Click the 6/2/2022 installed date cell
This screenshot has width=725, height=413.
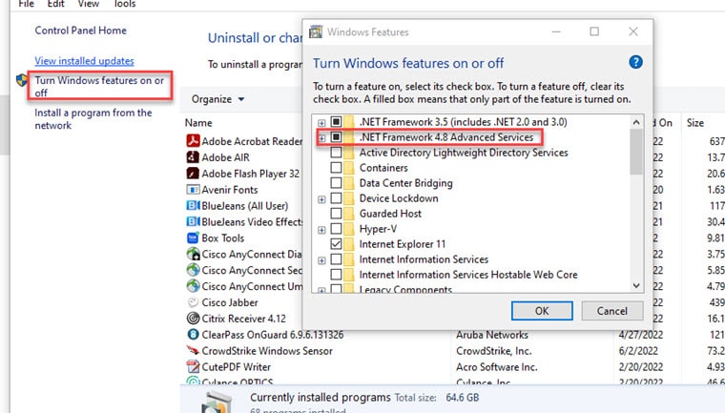[638, 351]
